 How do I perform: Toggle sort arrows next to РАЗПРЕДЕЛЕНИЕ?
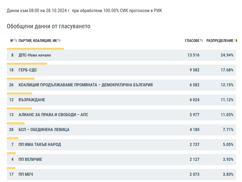click(235, 40)
